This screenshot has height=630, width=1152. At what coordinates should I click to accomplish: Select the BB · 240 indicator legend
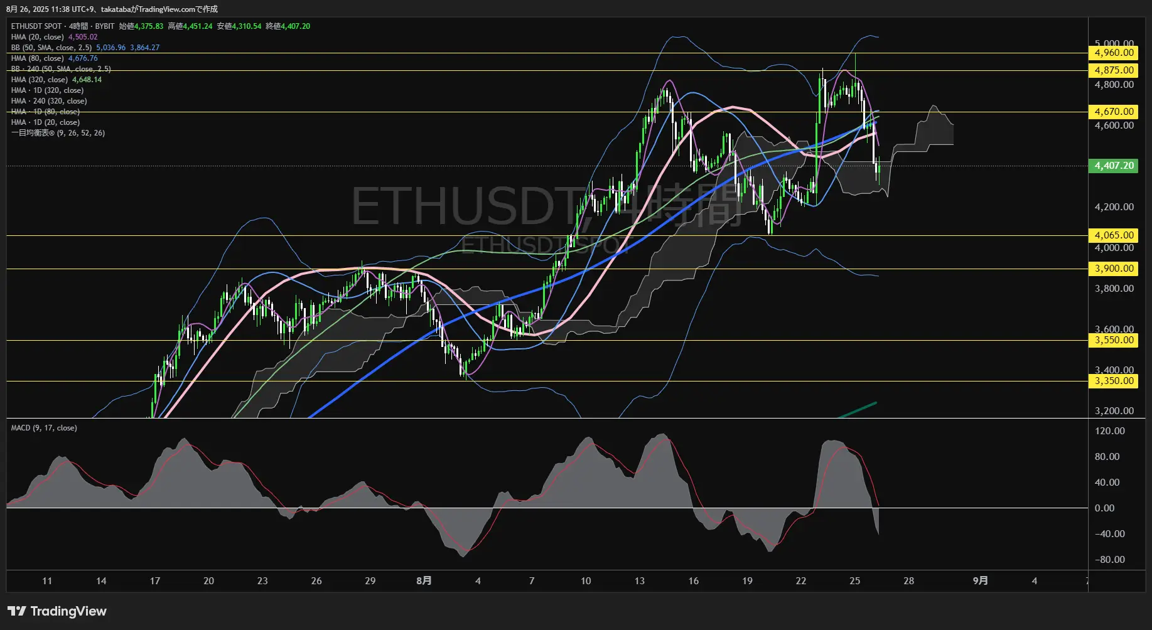61,69
